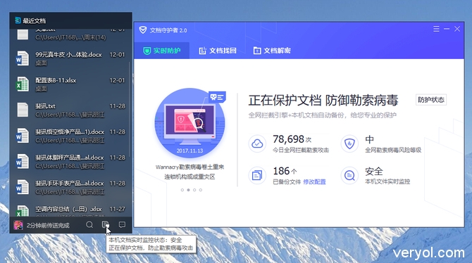Click the cloud check icon beside 78,698
This screenshot has height=263, width=472.
(257, 143)
